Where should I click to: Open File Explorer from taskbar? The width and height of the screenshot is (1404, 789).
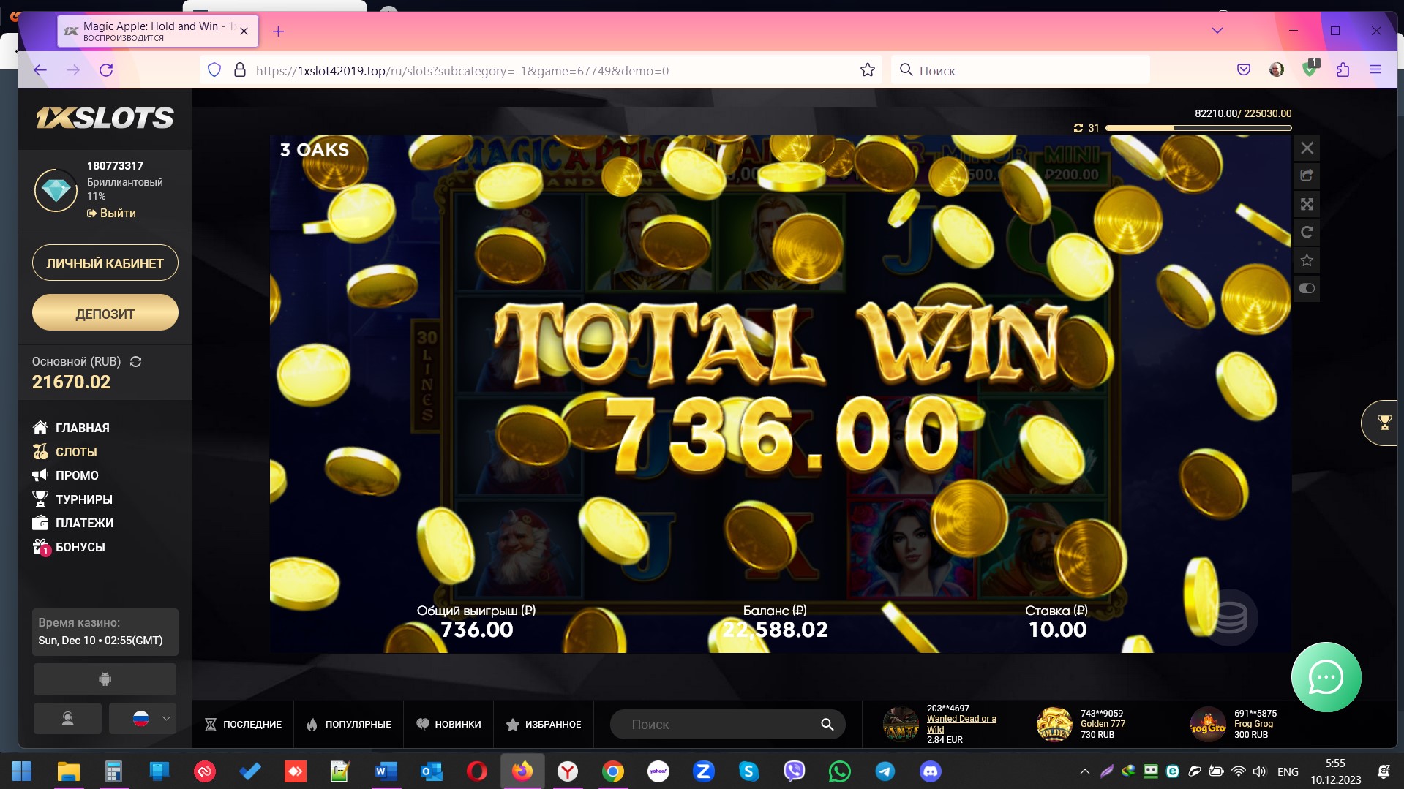tap(68, 771)
